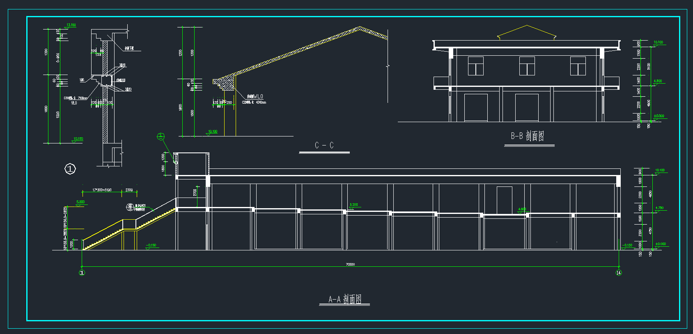Click the 13.100 elevation marker
This screenshot has height=334, width=693.
click(71, 25)
